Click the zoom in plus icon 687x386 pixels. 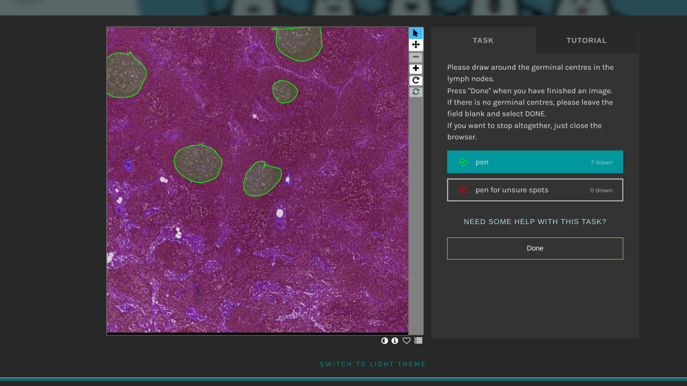point(416,69)
